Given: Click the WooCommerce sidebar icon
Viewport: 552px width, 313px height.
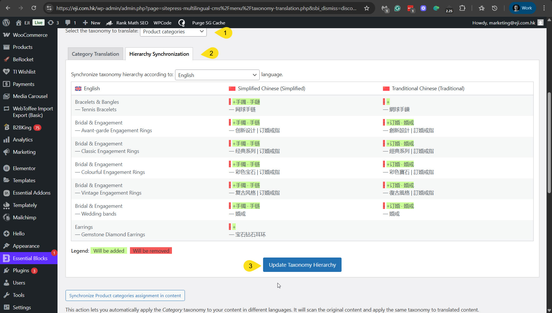Looking at the screenshot, I should click(6, 35).
